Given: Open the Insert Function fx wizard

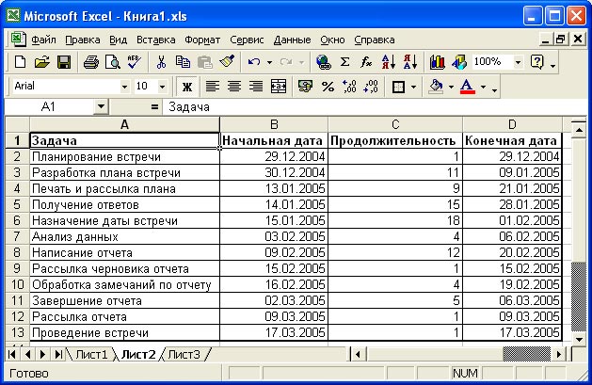Looking at the screenshot, I should [366, 62].
